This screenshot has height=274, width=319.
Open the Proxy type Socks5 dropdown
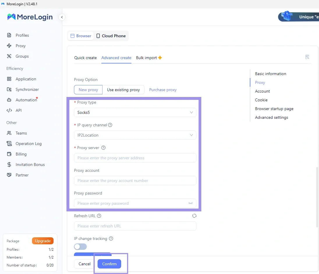coord(135,112)
